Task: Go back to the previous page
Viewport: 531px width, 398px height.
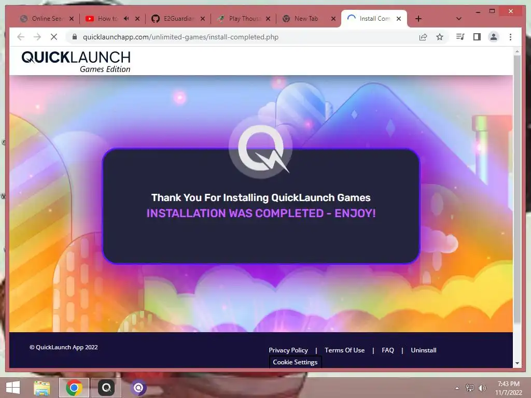Action: 21,37
